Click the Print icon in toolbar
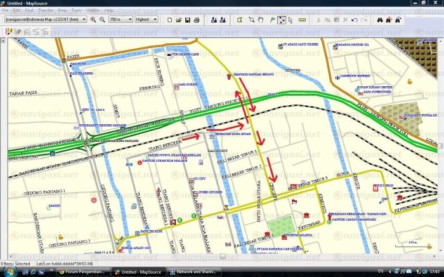 tap(197, 20)
